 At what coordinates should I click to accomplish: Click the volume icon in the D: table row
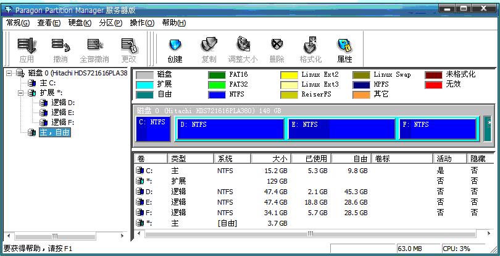click(x=140, y=192)
